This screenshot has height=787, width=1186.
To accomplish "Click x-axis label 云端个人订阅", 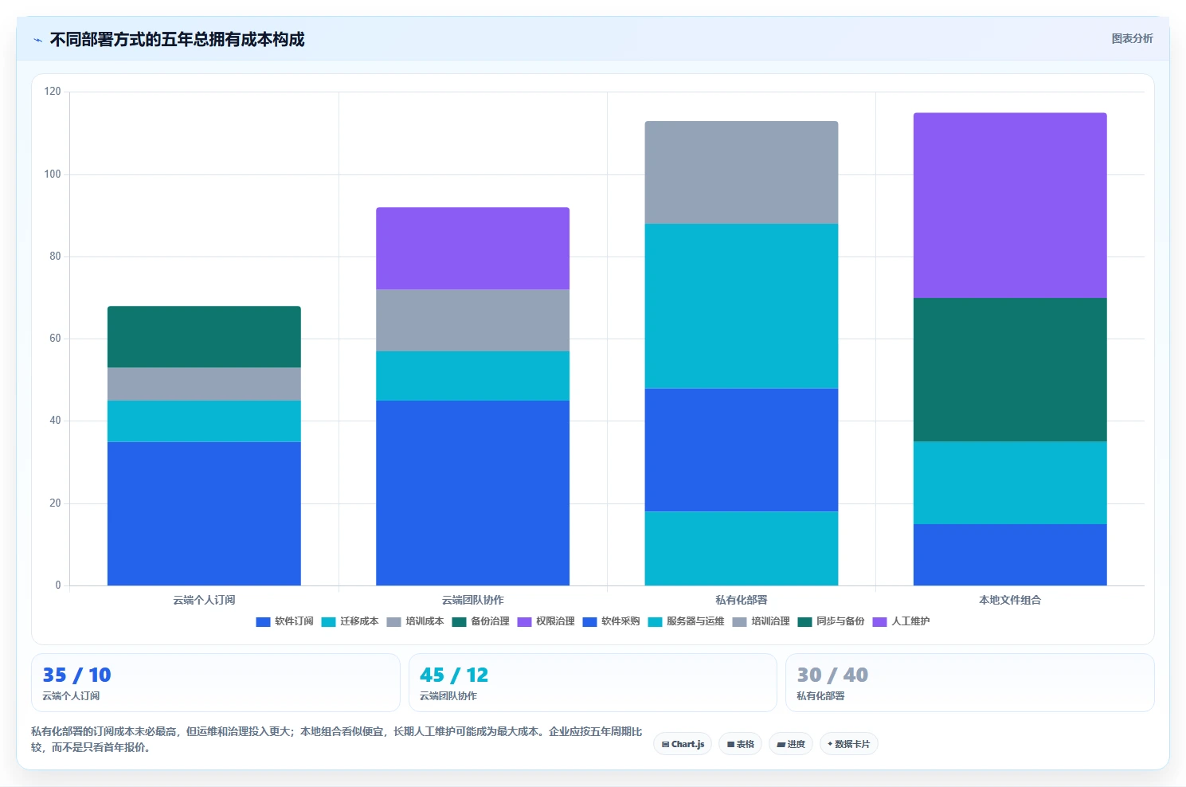I will tap(204, 600).
